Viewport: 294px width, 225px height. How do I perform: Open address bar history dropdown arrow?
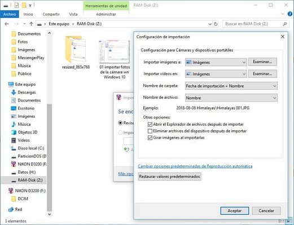point(210,24)
